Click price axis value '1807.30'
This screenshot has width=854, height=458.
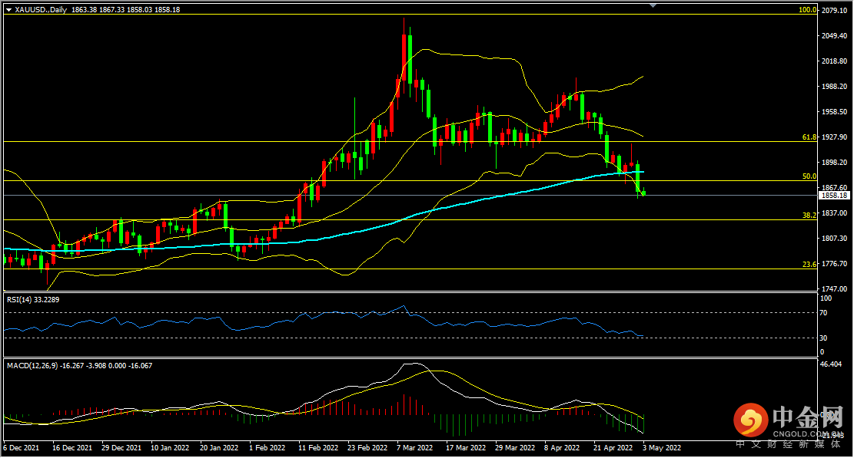[x=834, y=239]
